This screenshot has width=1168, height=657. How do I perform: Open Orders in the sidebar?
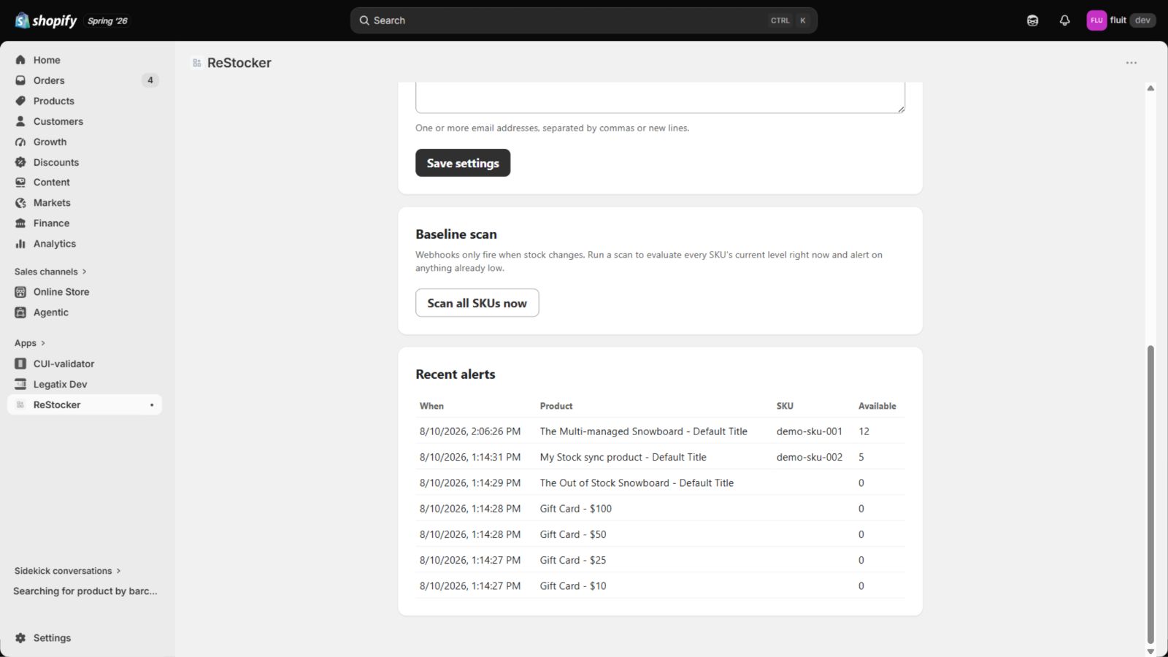point(85,80)
